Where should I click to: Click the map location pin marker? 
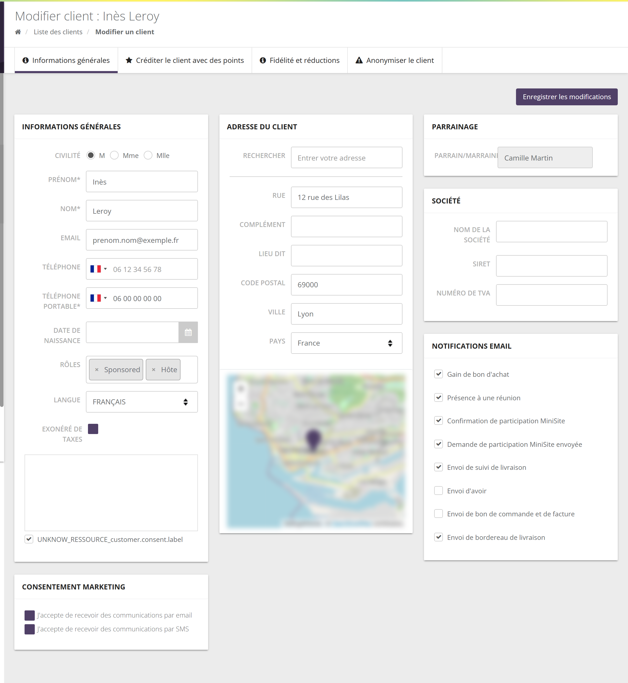click(x=313, y=440)
